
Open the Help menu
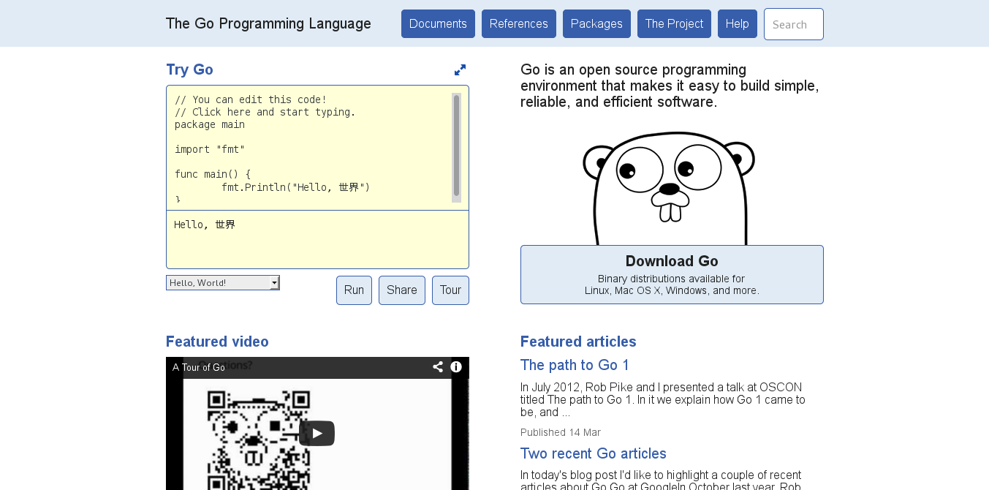click(x=737, y=24)
